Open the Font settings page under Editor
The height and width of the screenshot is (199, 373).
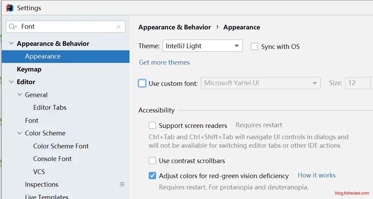(x=32, y=120)
